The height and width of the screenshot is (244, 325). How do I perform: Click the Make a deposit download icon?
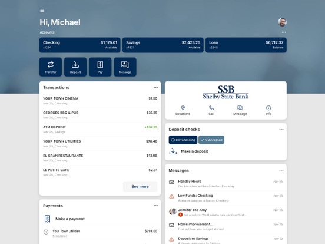(173, 151)
